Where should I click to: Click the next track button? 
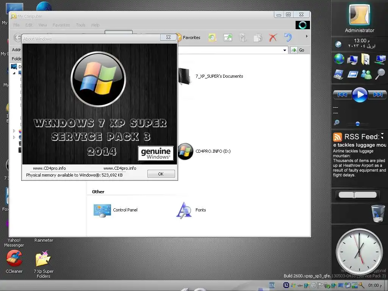[x=377, y=94]
